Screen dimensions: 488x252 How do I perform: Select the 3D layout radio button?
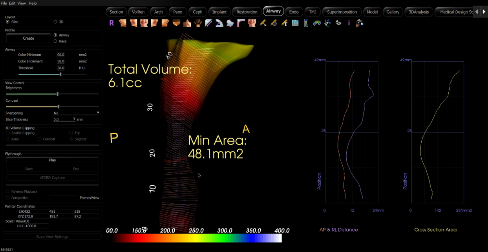pyautogui.click(x=55, y=22)
